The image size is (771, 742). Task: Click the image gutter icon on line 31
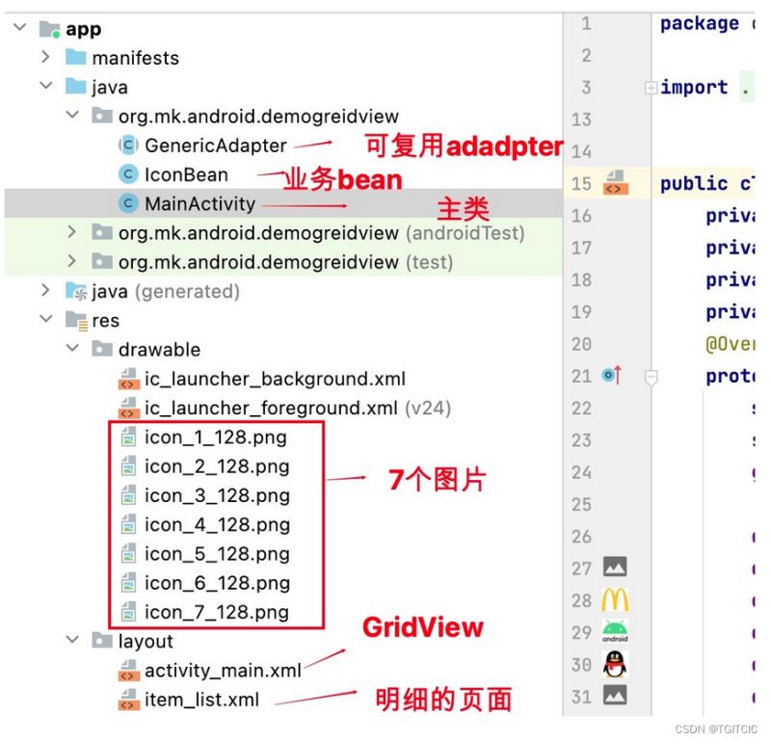[x=615, y=696]
